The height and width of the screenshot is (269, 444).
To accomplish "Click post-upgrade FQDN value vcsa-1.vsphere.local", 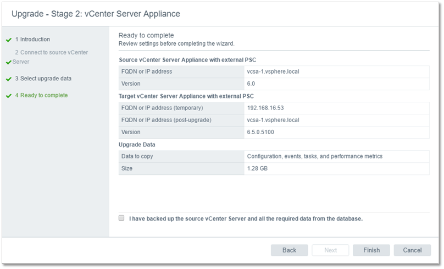I will pyautogui.click(x=273, y=120).
